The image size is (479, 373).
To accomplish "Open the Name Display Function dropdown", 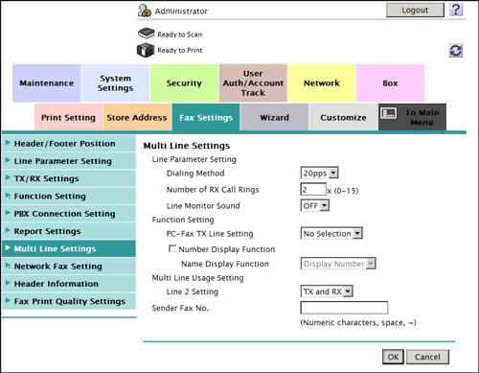I will coord(338,264).
